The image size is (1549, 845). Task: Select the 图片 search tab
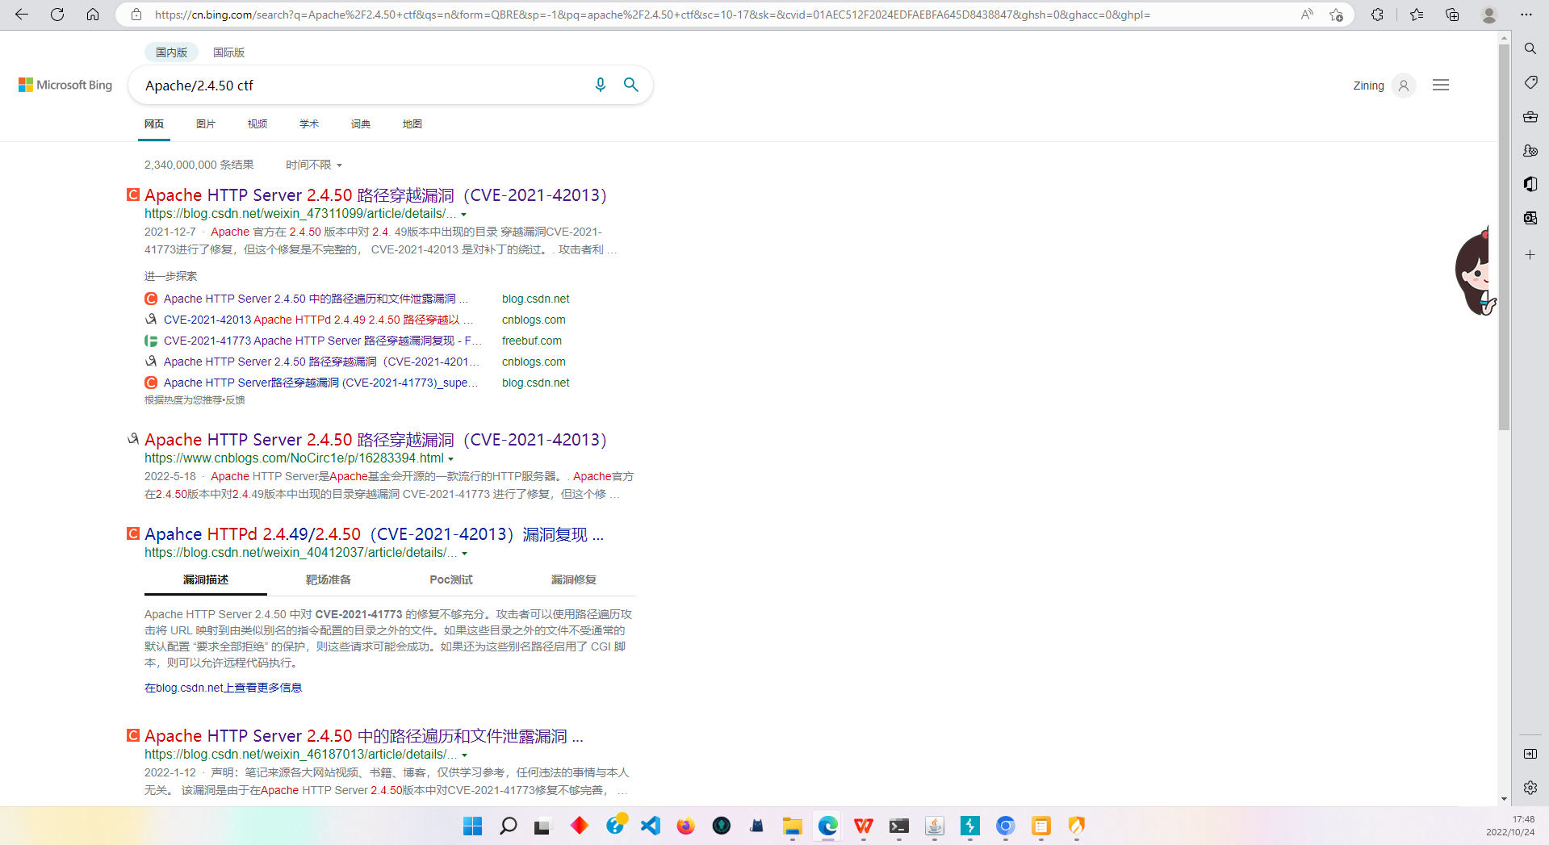pyautogui.click(x=206, y=123)
